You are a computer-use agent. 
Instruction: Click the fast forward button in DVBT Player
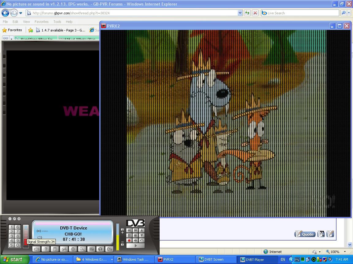(135, 230)
